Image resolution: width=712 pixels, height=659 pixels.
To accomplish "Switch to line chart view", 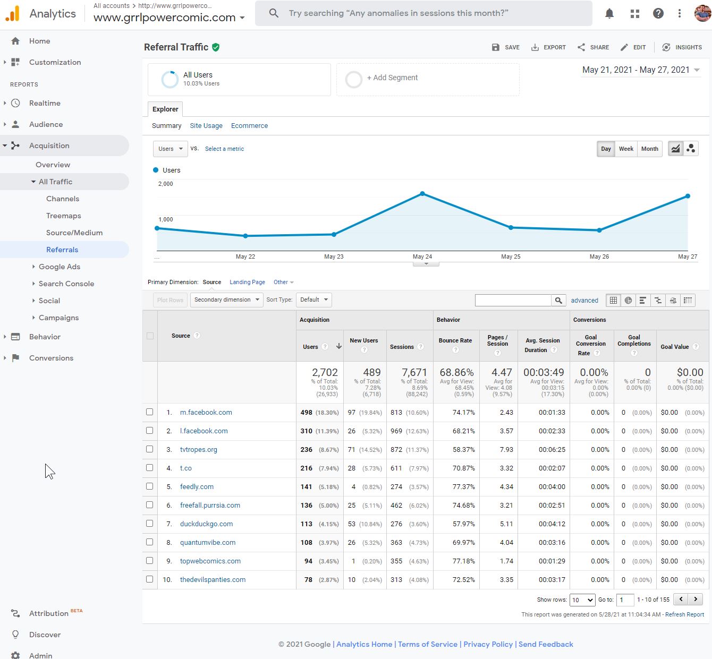I will pyautogui.click(x=675, y=149).
